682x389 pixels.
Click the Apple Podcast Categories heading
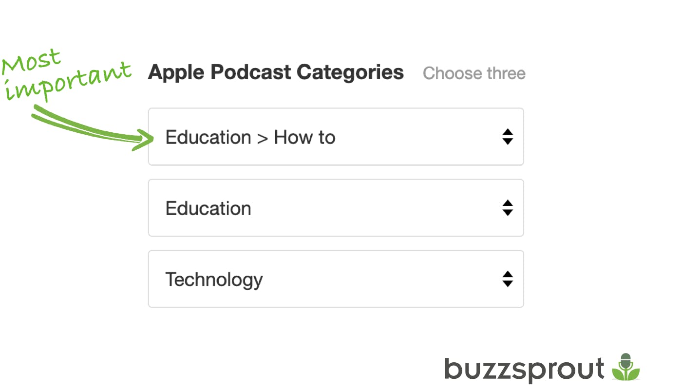point(276,72)
